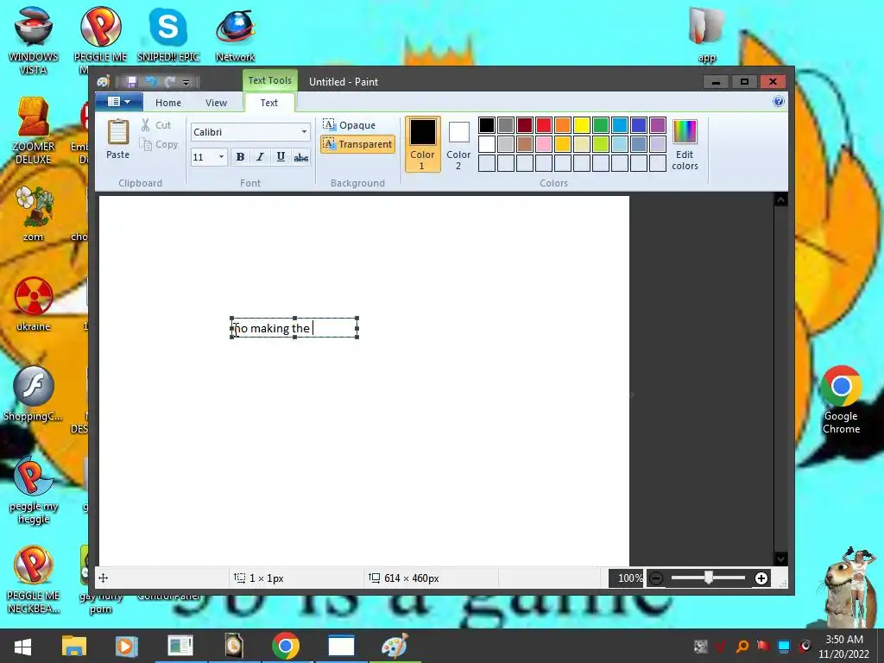Select the ShoppingC... Flash desktop icon

coord(34,394)
